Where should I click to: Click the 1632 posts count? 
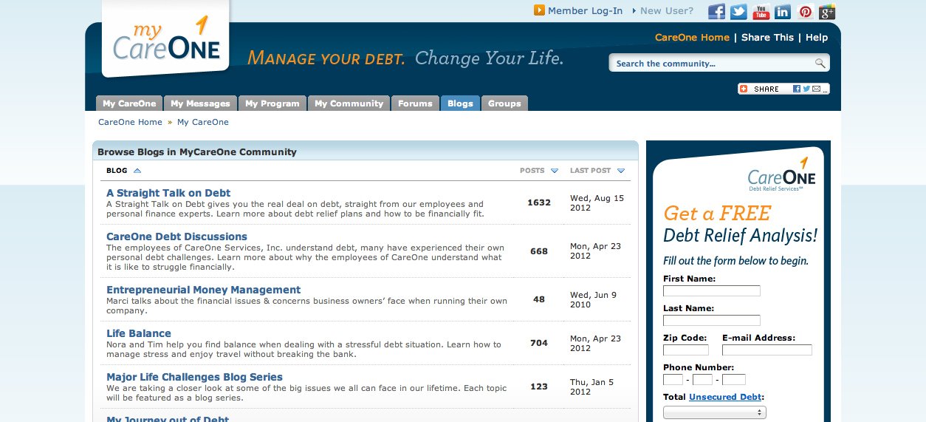539,203
